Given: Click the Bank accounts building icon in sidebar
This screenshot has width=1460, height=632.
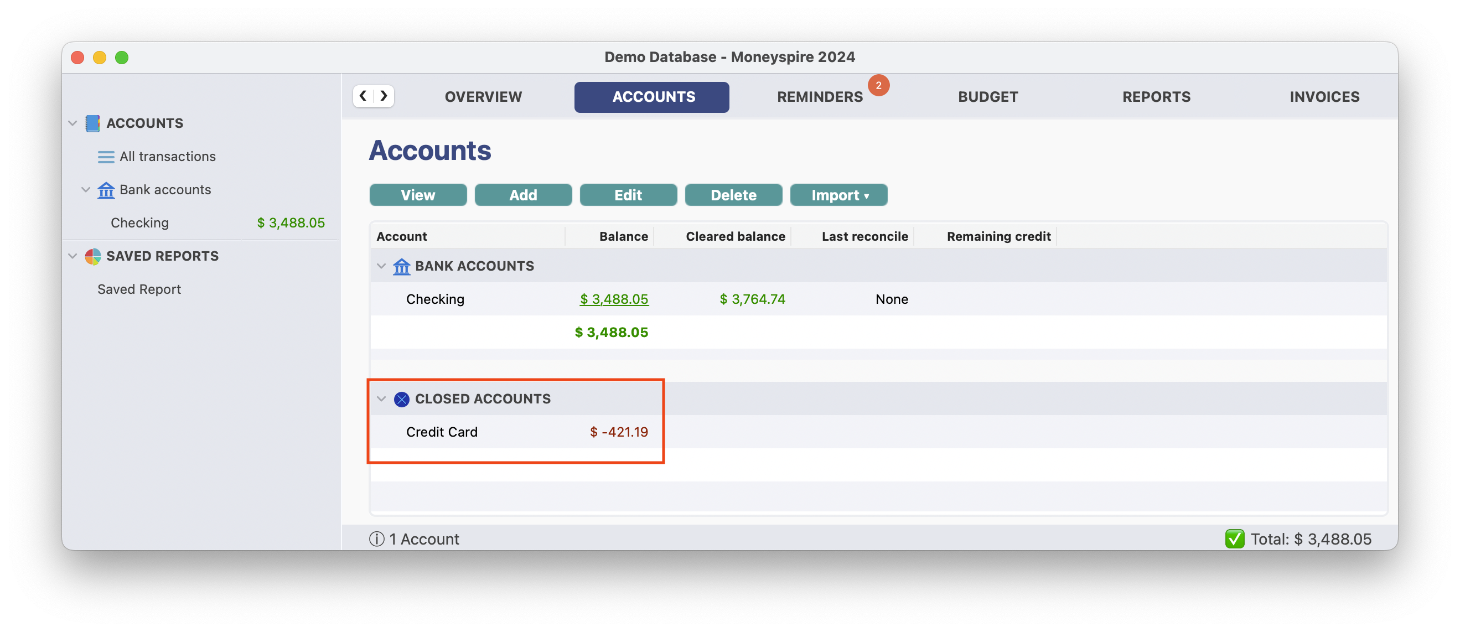Looking at the screenshot, I should click(106, 190).
